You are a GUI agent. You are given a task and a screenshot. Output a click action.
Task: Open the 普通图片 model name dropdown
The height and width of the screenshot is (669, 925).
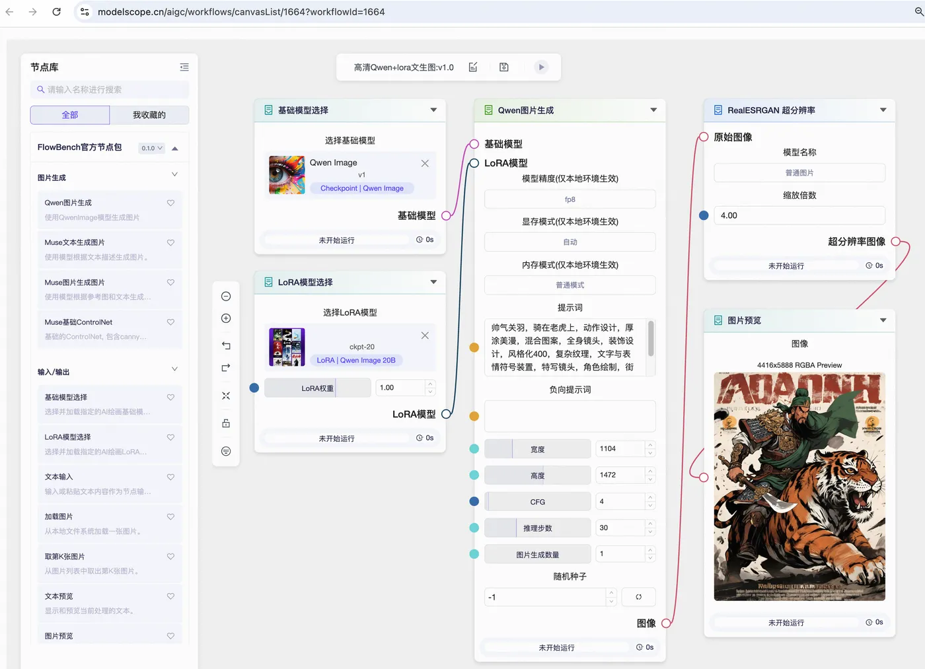(x=799, y=173)
